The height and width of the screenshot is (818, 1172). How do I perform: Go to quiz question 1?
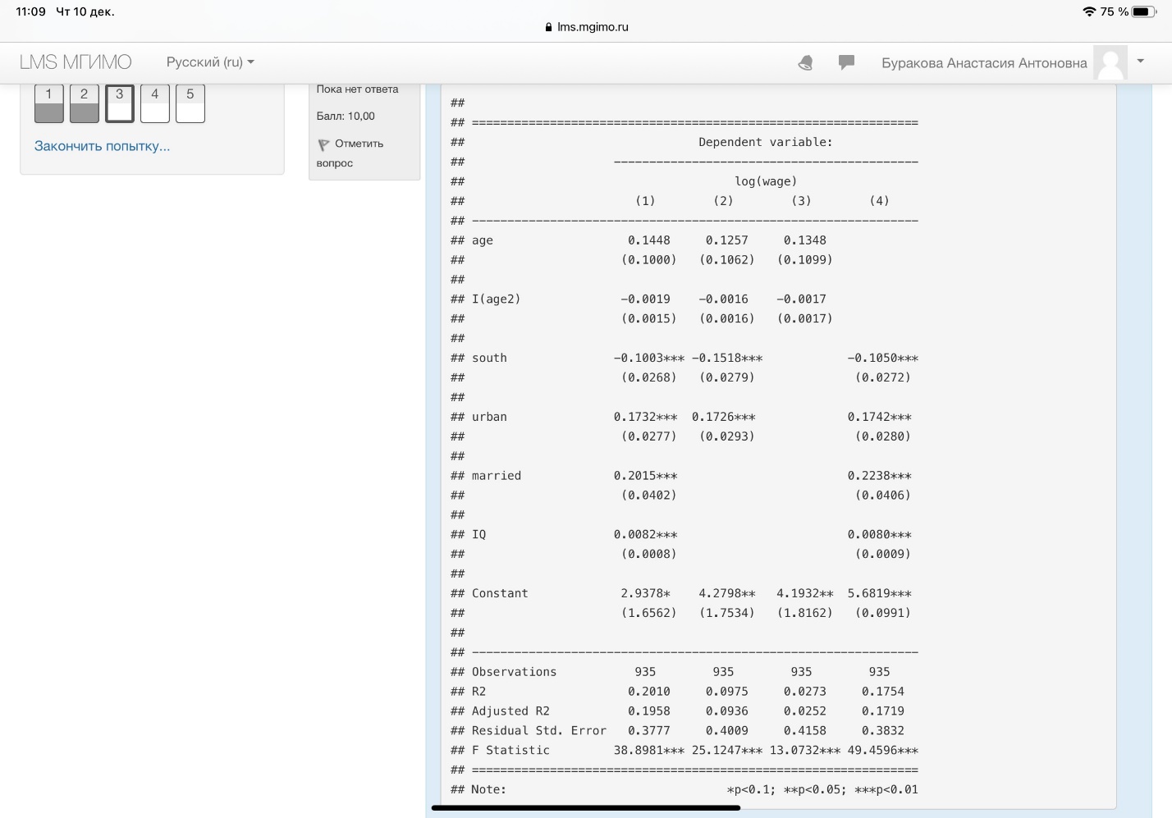point(49,103)
